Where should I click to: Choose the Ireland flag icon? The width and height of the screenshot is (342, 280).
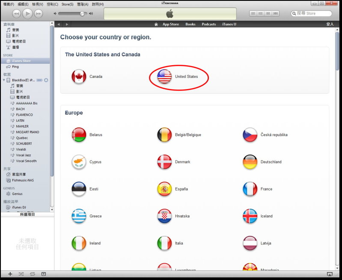click(79, 243)
